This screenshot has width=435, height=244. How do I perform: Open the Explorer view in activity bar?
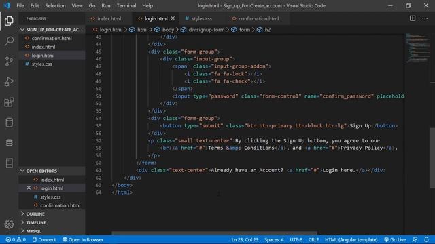(x=9, y=21)
